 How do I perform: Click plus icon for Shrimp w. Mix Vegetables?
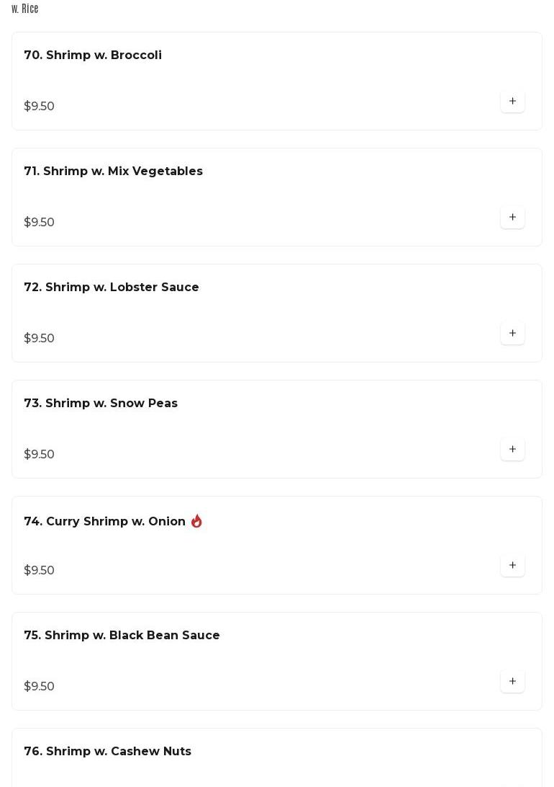pos(512,218)
